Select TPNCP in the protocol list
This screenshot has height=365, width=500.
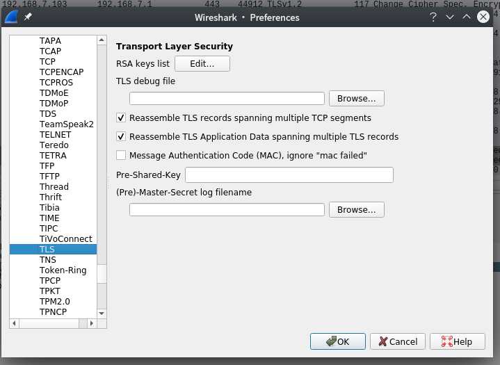point(53,312)
